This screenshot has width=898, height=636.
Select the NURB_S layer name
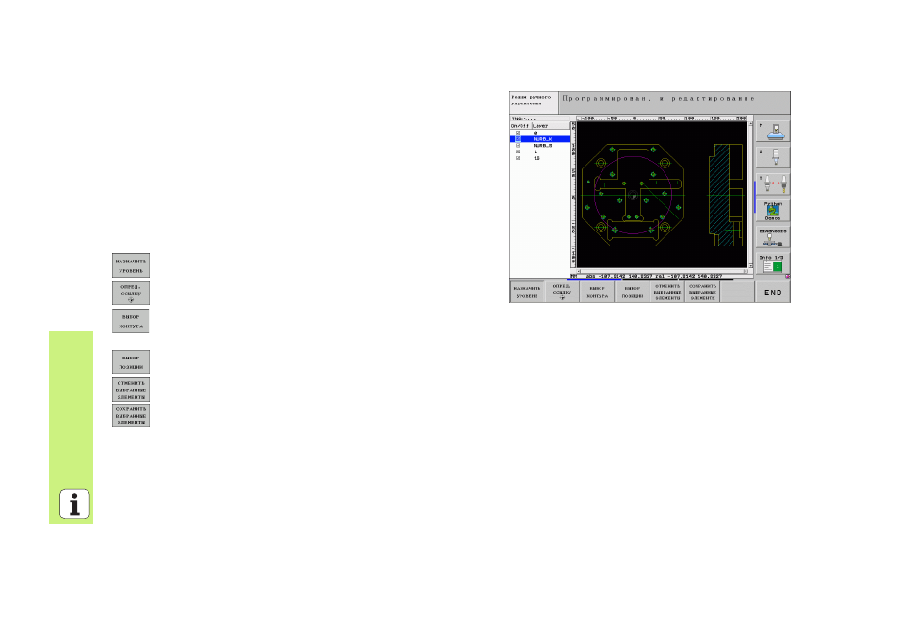point(542,146)
